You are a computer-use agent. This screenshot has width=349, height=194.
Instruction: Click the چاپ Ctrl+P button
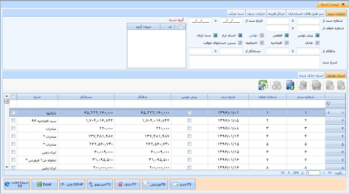72,184
